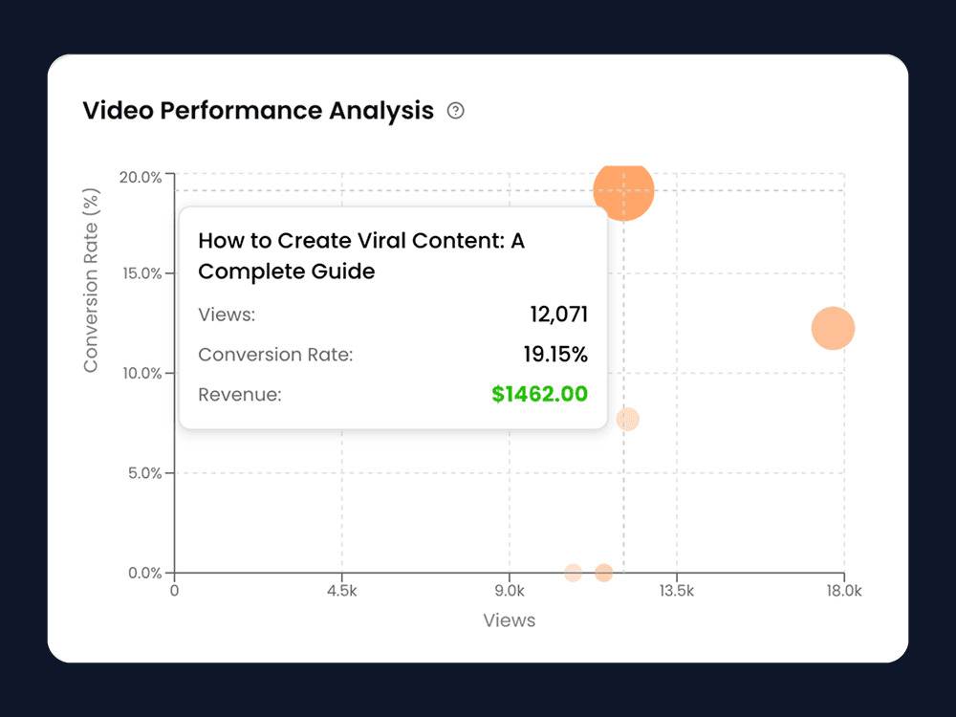This screenshot has width=956, height=717.
Task: Click the bubble at 18k views
Action: pyautogui.click(x=832, y=327)
